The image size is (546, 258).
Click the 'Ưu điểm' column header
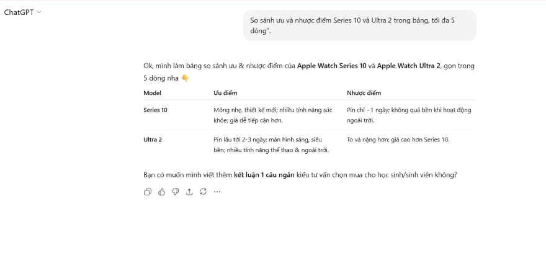(x=225, y=93)
